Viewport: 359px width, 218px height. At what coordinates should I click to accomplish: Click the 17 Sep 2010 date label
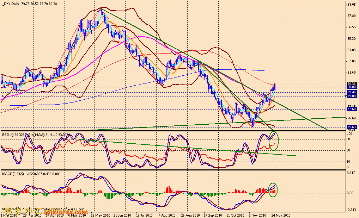(x=213, y=216)
